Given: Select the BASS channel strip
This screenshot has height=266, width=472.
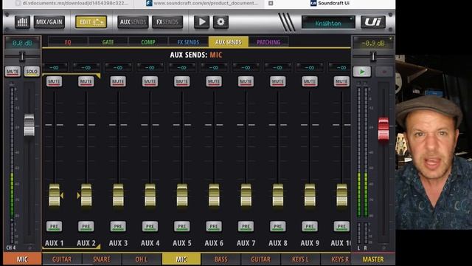Looking at the screenshot, I should (x=221, y=259).
